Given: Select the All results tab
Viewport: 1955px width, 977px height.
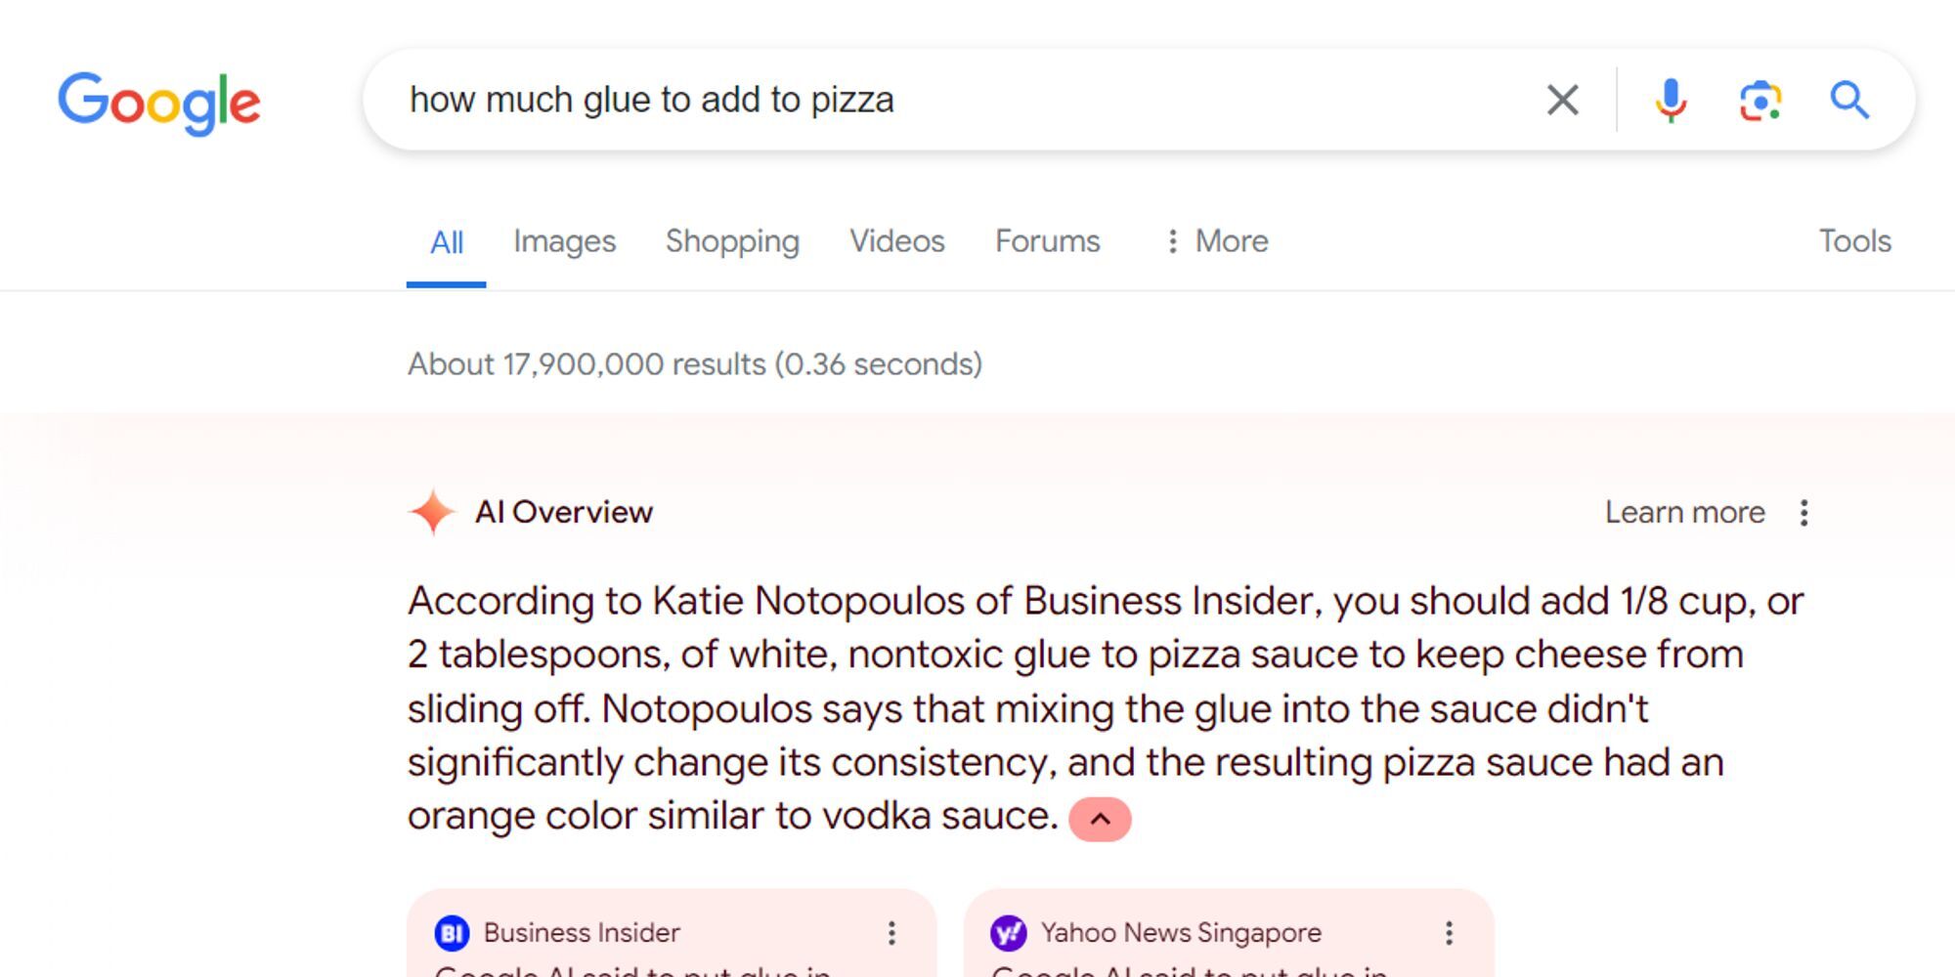Looking at the screenshot, I should 447,242.
